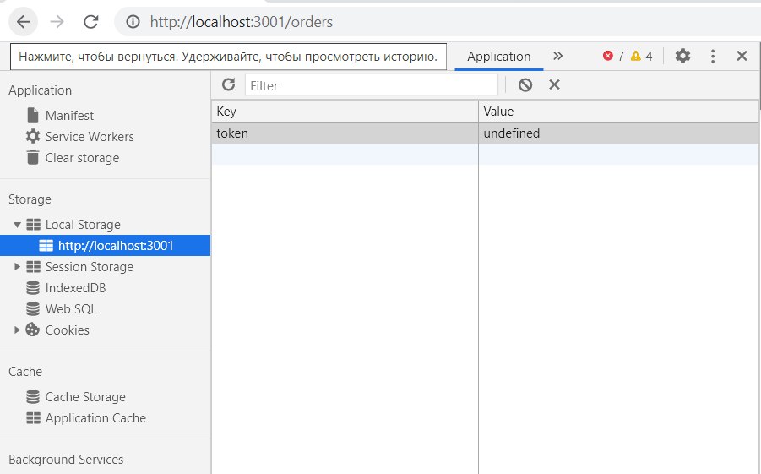Screen dimensions: 761x474
Task: Expand the Session Storage tree arrow
Action: [17, 267]
